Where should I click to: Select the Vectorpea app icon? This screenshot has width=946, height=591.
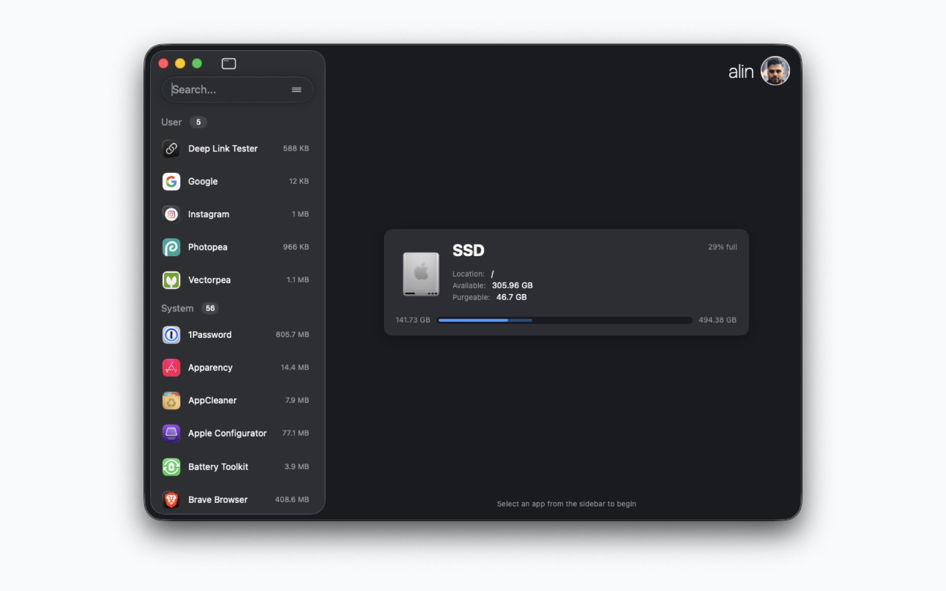[171, 280]
